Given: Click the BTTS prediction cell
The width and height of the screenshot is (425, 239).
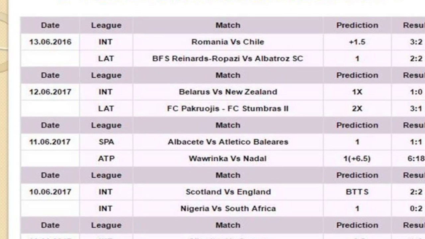Looking at the screenshot, I should (357, 192).
